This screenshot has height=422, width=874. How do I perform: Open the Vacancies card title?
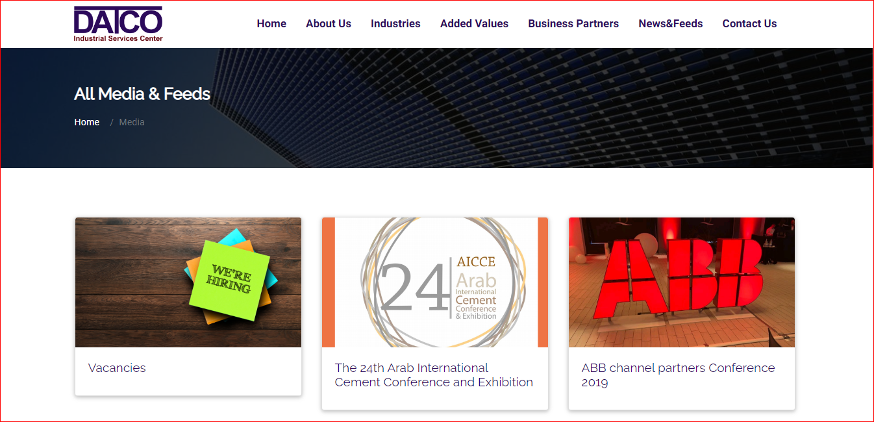tap(117, 367)
